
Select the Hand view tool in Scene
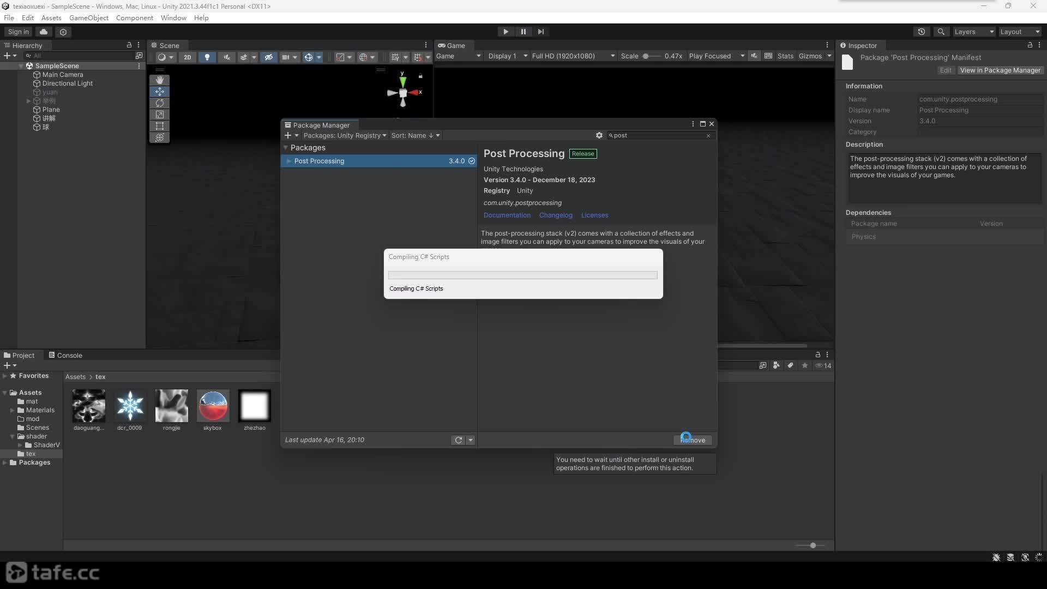tap(159, 80)
